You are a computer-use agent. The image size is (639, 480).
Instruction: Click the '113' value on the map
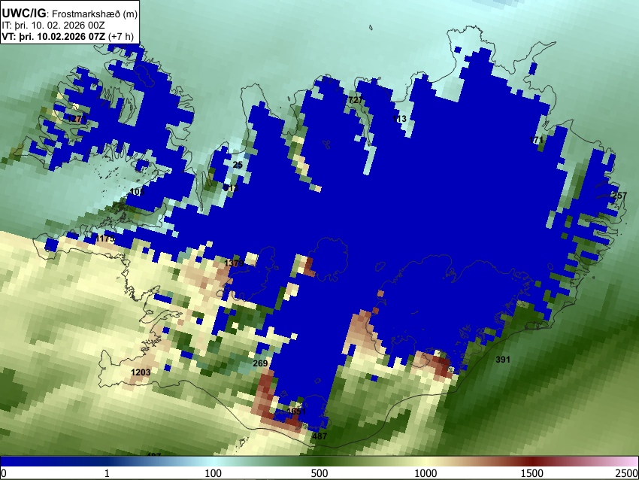[x=399, y=119]
